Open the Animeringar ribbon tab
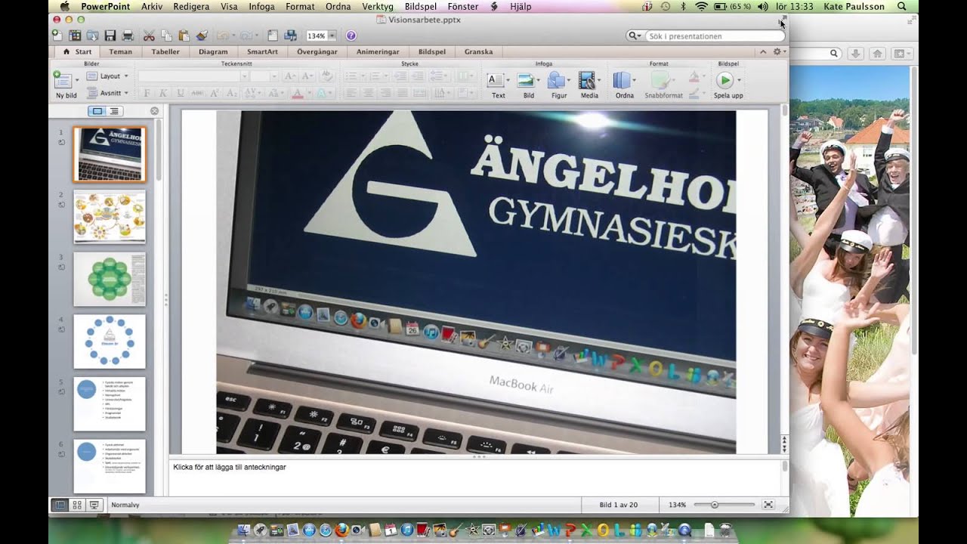 pos(378,52)
